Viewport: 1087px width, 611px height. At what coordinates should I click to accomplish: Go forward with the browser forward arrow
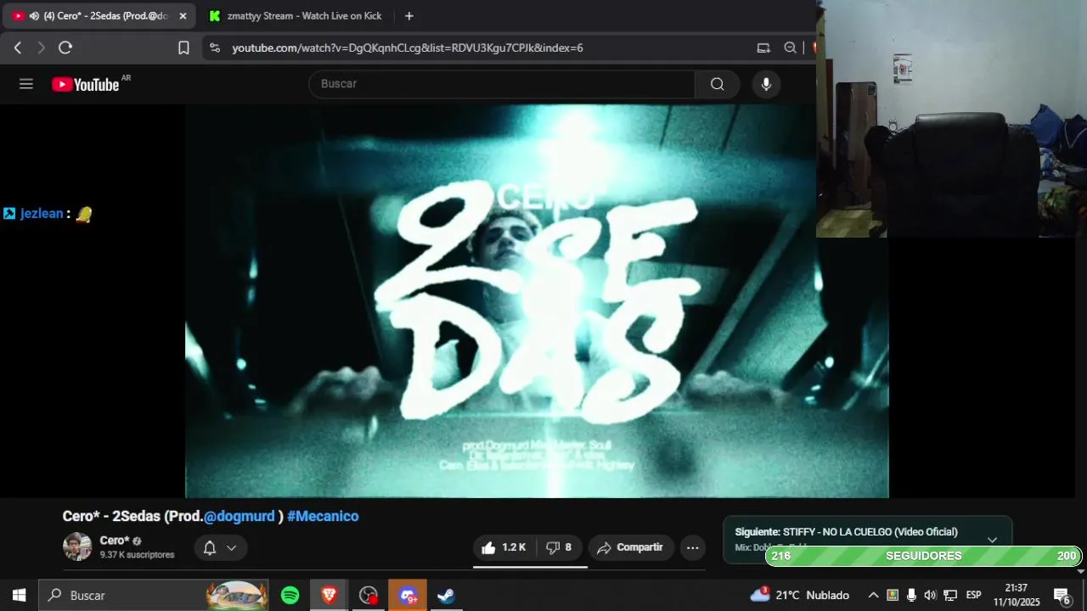[x=41, y=48]
